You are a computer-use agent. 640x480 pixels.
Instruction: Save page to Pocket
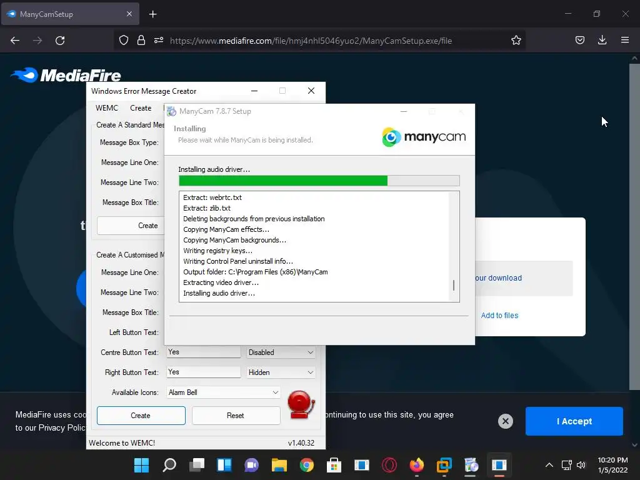(580, 41)
